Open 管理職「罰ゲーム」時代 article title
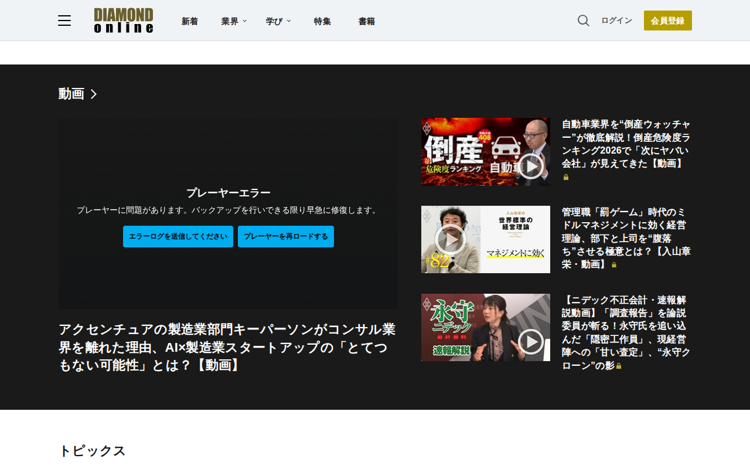The width and height of the screenshot is (750, 469). (x=626, y=238)
